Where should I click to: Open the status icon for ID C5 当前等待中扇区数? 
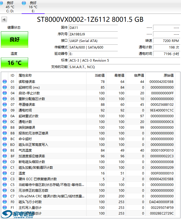click(5, 185)
